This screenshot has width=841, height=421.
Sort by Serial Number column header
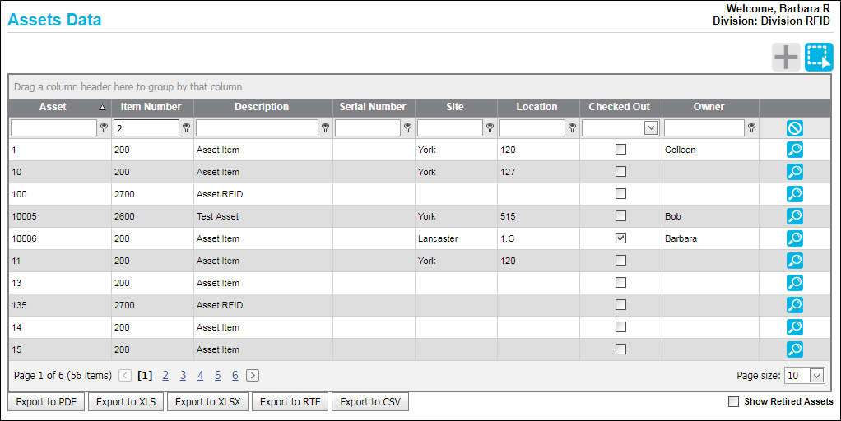[373, 107]
